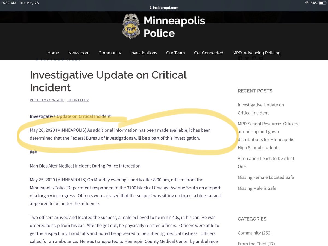Open post about MPD School Resources Officers

268,136
